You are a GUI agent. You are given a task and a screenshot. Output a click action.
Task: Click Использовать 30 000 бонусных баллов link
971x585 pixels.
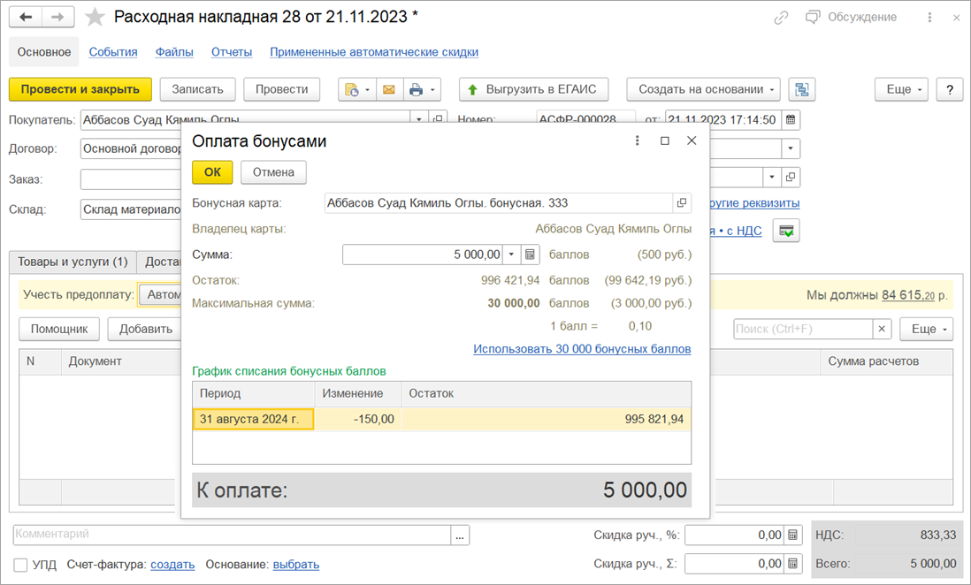pyautogui.click(x=582, y=349)
